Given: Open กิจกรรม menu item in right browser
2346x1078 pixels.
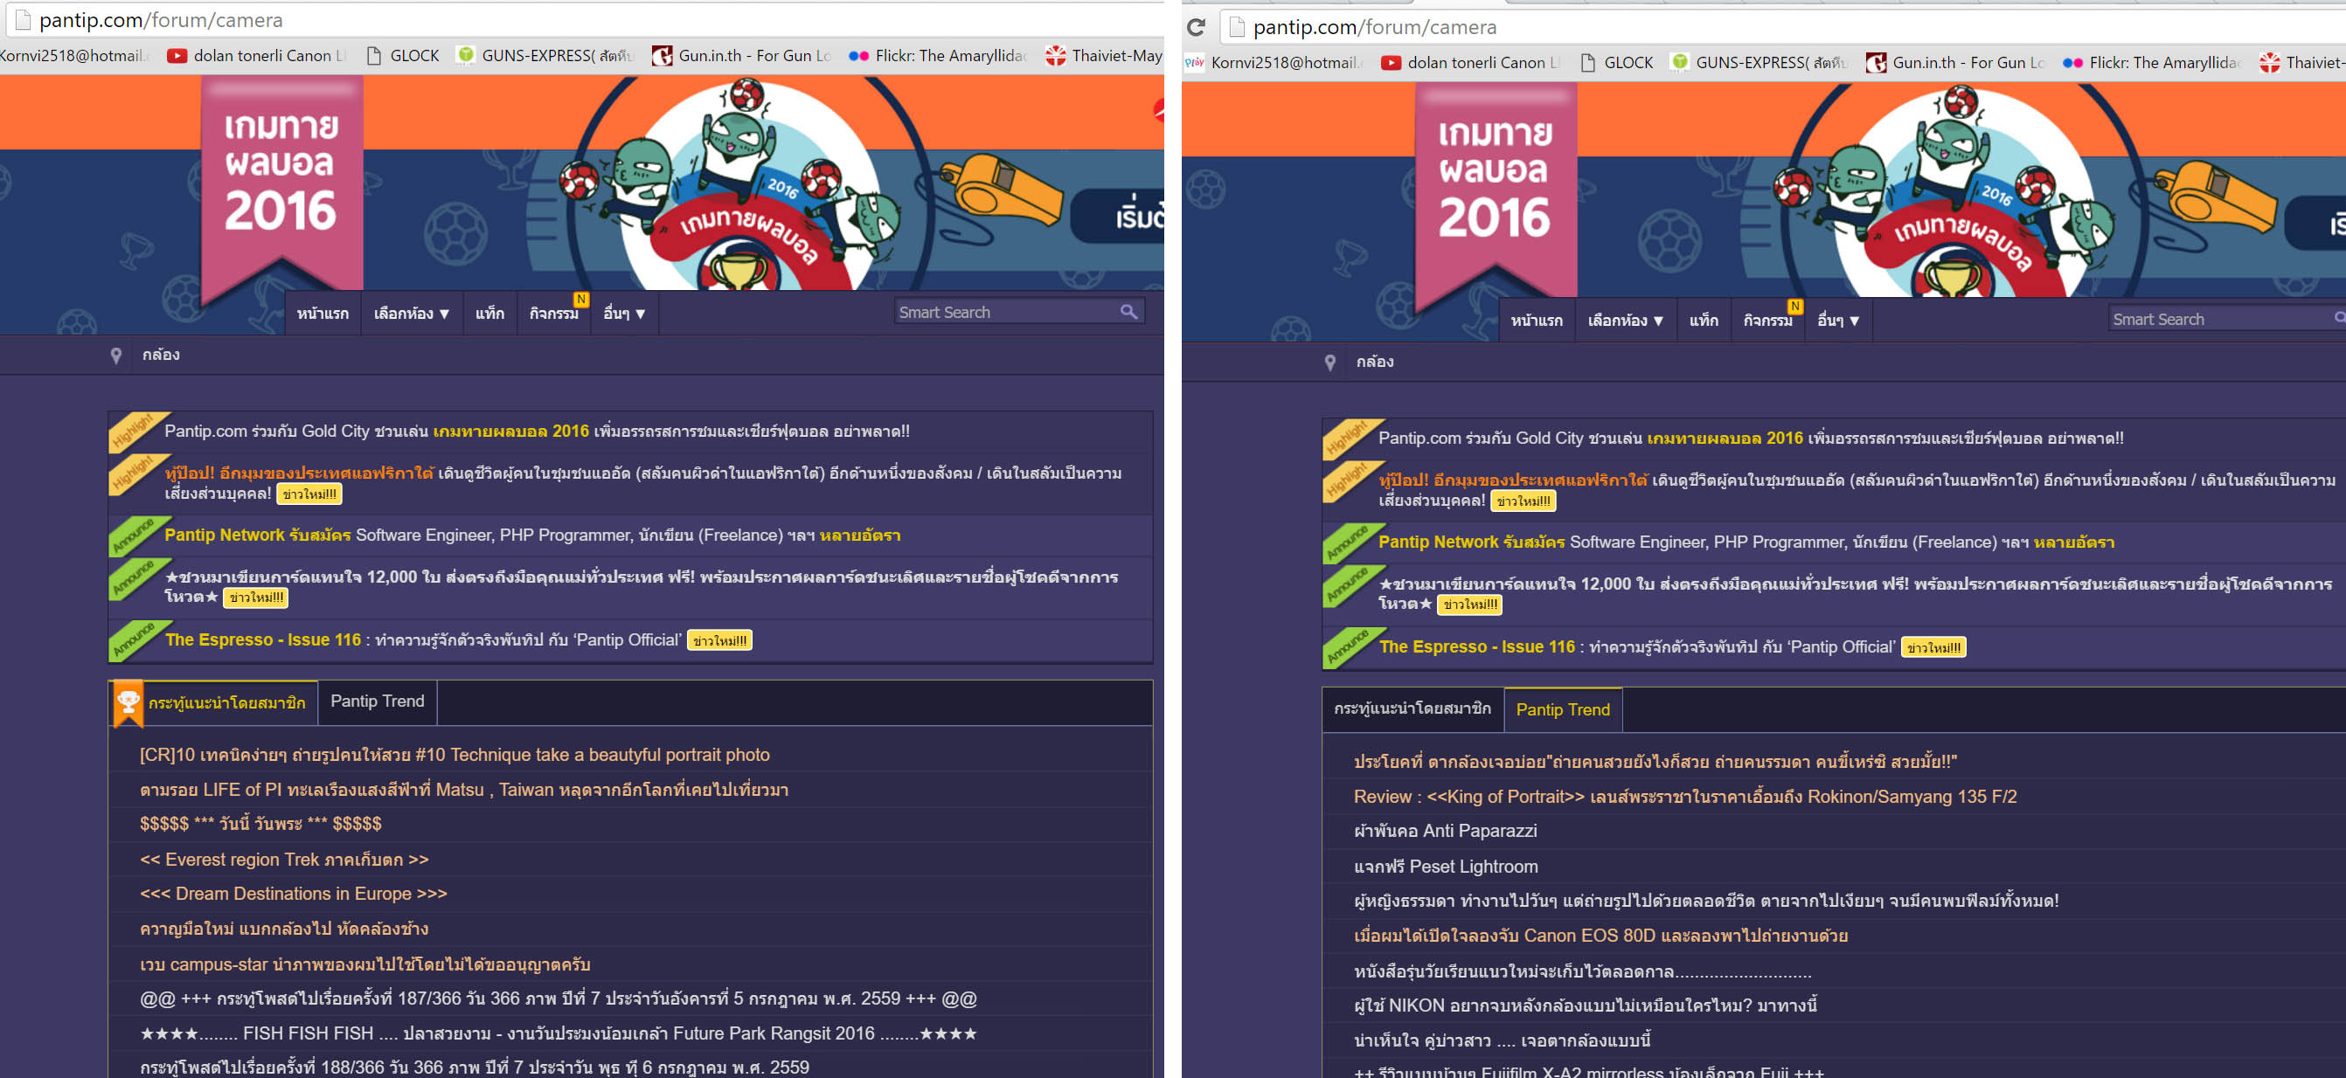Looking at the screenshot, I should [x=1766, y=321].
